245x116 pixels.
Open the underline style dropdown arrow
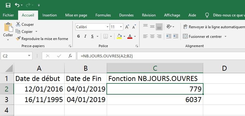point(97,37)
